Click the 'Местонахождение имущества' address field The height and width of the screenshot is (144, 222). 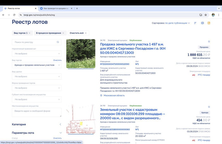(x=36, y=112)
